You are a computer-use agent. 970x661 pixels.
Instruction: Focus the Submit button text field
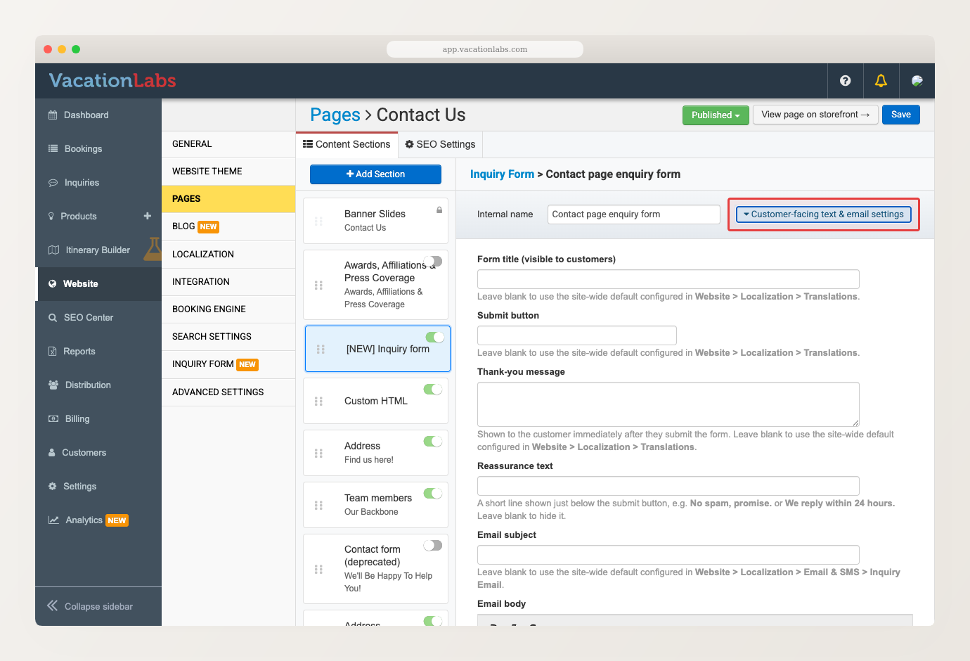(577, 335)
